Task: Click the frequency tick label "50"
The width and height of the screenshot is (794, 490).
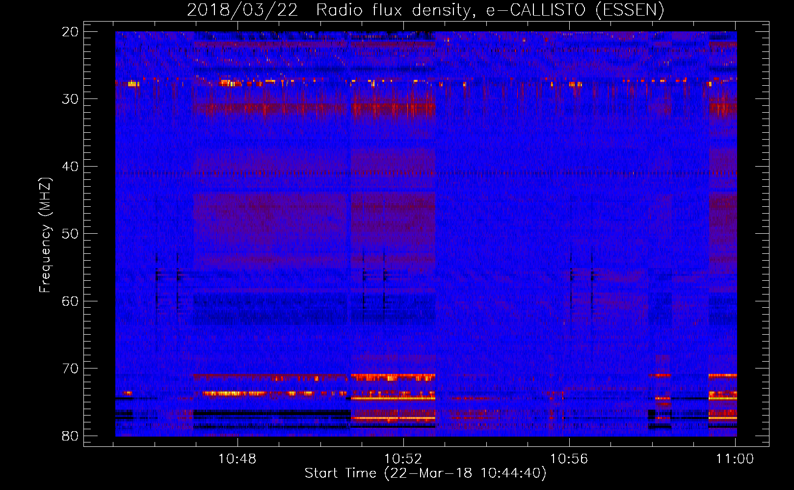Action: pos(71,234)
